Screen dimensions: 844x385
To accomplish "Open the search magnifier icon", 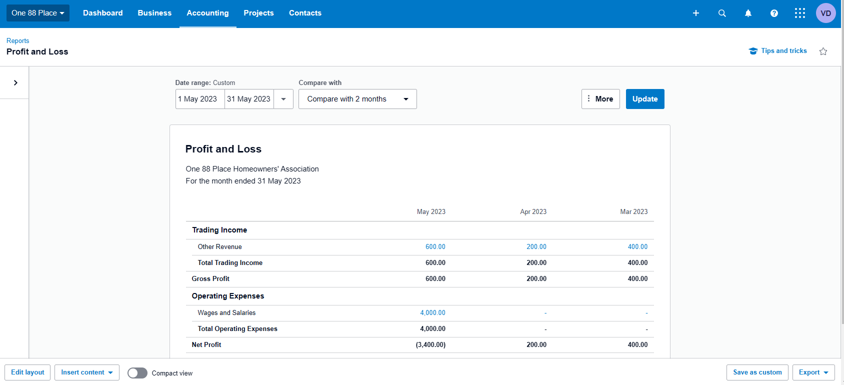I will 722,13.
